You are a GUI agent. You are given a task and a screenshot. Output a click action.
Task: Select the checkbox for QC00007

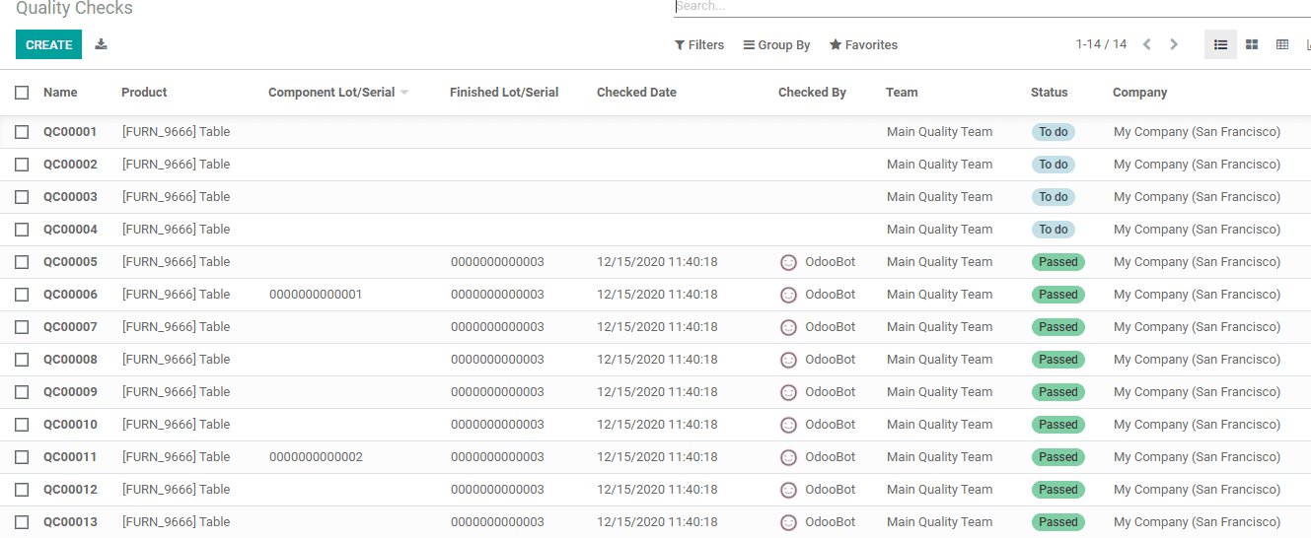[22, 327]
